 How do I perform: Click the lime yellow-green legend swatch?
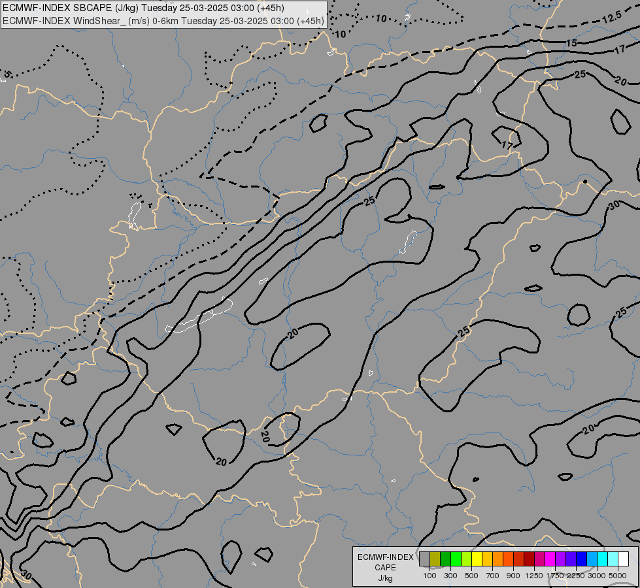pos(467,559)
